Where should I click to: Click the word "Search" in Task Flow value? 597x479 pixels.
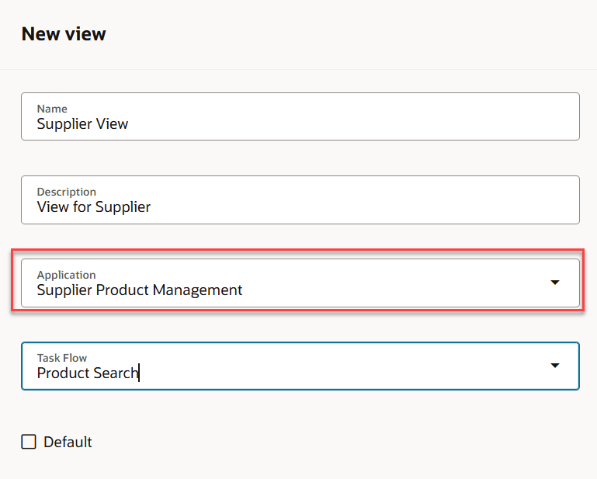tap(115, 373)
